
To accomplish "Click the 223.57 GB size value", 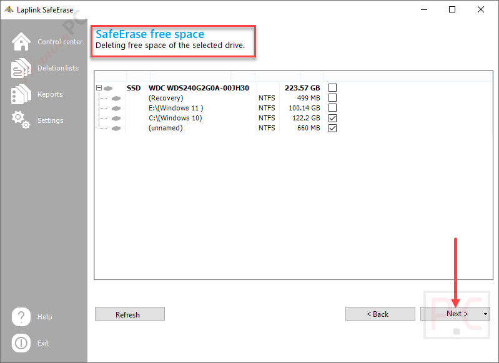I will pos(302,88).
